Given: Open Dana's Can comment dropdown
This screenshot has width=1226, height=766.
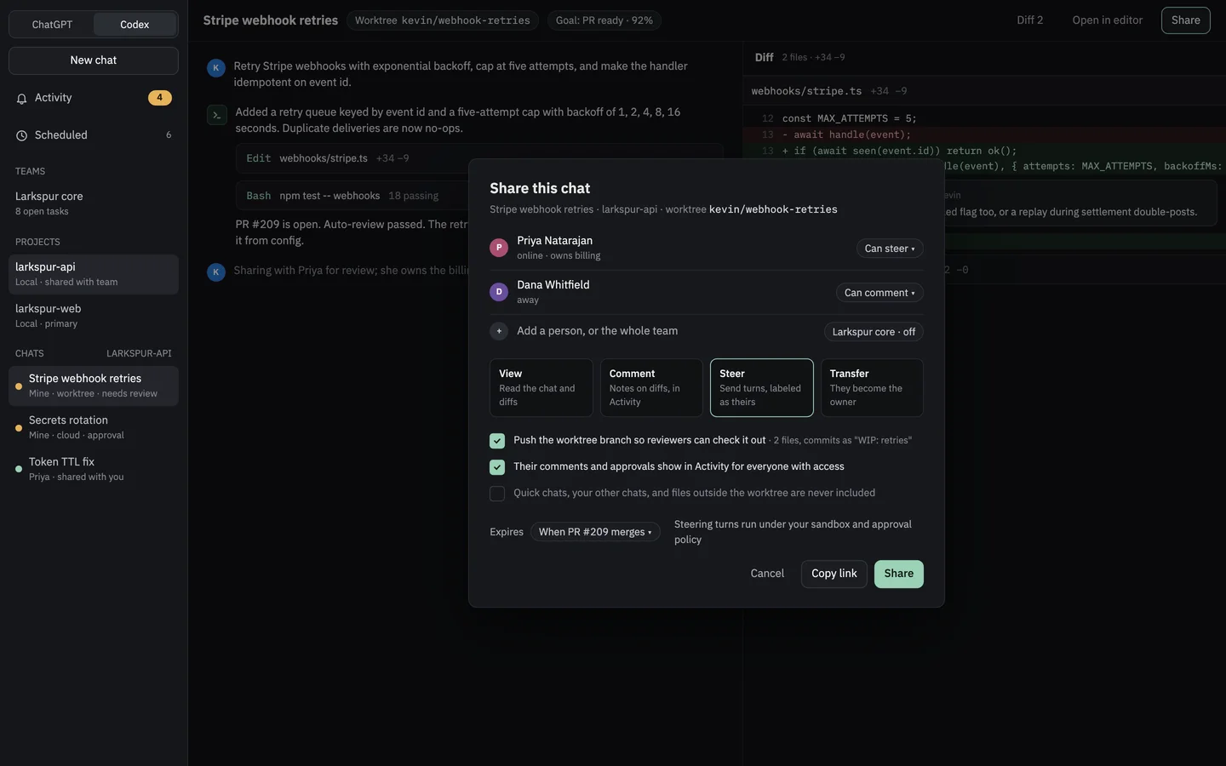Looking at the screenshot, I should point(879,293).
